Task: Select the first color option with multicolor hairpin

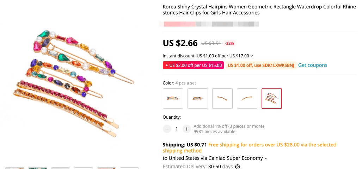Action: (x=173, y=99)
